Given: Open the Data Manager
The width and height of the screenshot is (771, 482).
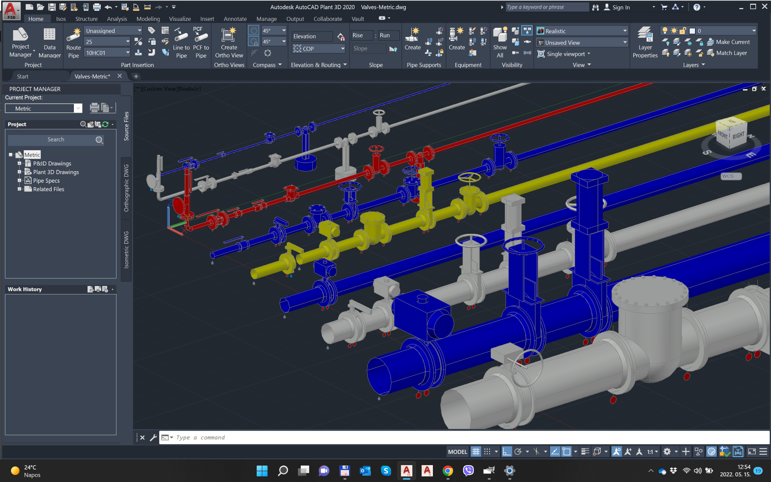Looking at the screenshot, I should 49,35.
